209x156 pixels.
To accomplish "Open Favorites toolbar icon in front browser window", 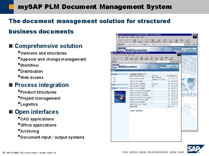I will click(146, 58).
